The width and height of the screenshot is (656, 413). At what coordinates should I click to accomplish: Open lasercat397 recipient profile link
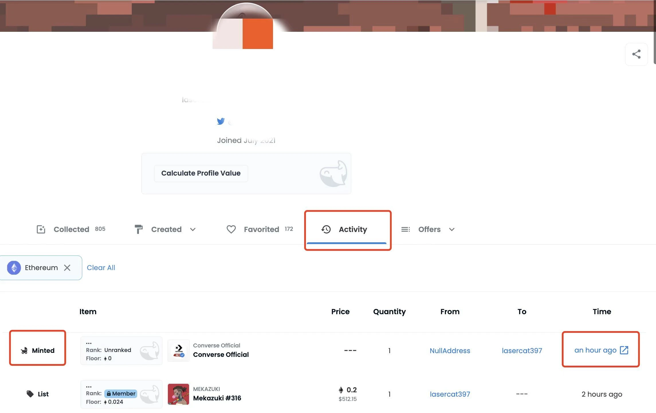pos(522,350)
